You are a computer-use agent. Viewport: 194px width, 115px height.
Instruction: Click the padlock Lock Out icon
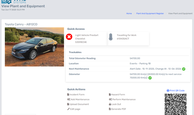[x=110, y=104]
